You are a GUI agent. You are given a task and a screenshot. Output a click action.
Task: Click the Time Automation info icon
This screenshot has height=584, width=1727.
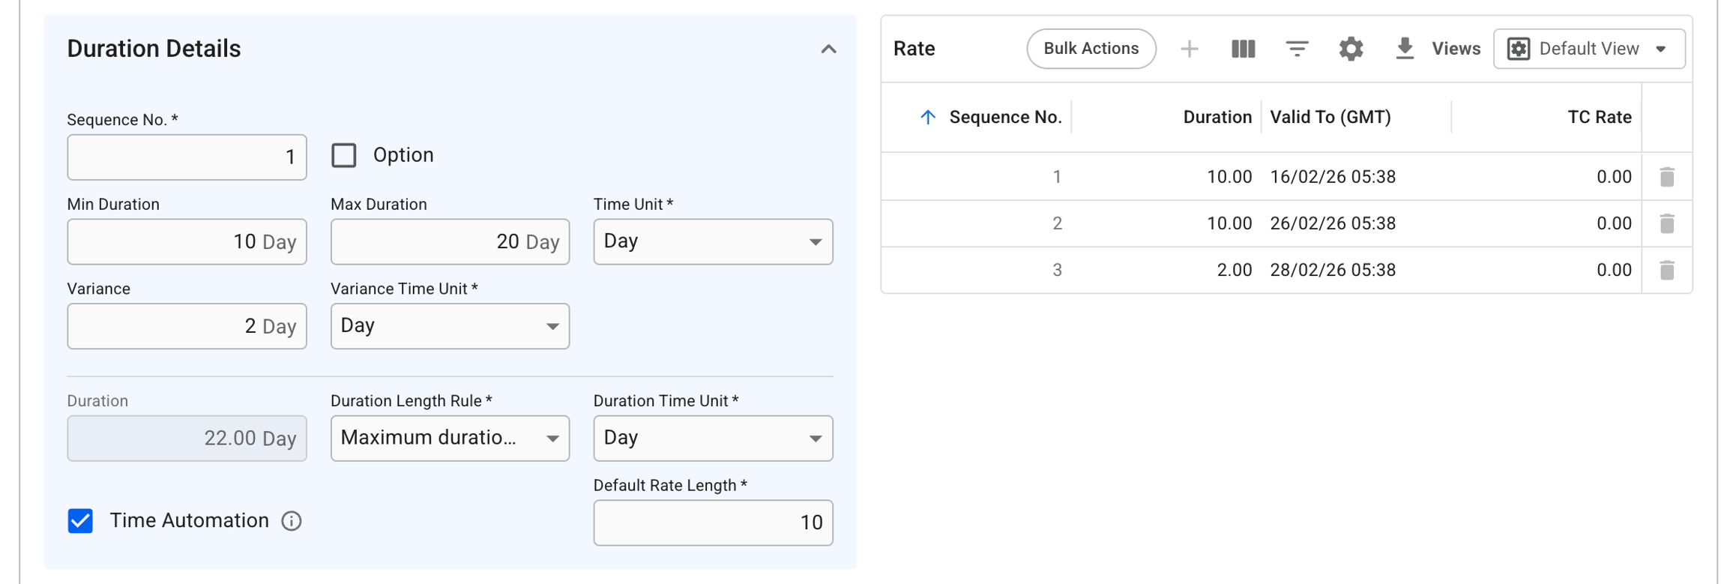tap(292, 521)
